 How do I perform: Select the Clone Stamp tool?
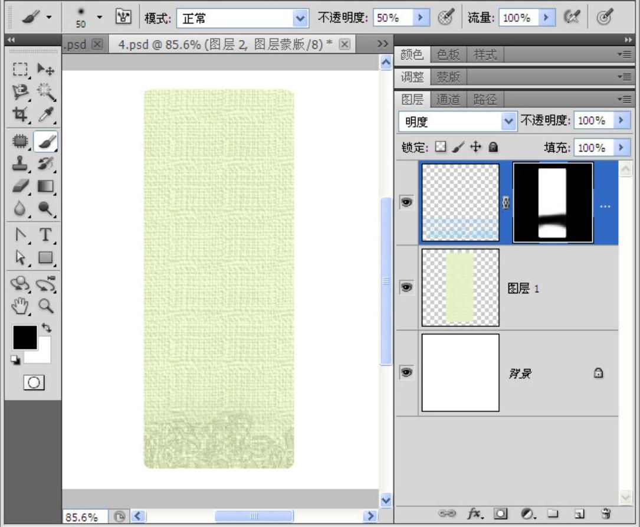(20, 163)
